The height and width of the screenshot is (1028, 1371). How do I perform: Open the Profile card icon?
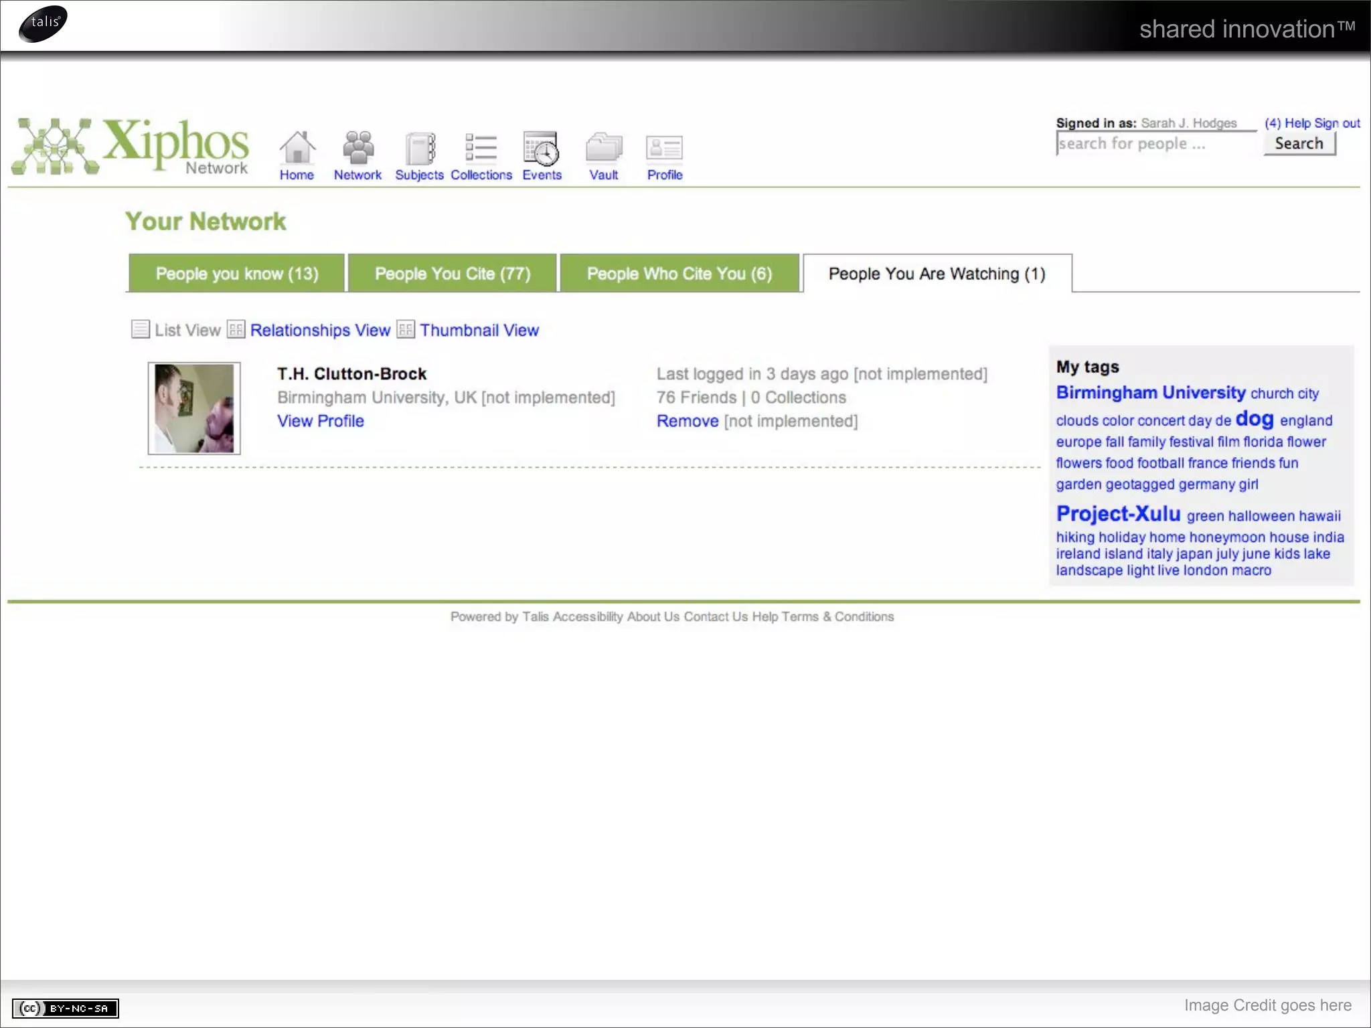(x=664, y=148)
